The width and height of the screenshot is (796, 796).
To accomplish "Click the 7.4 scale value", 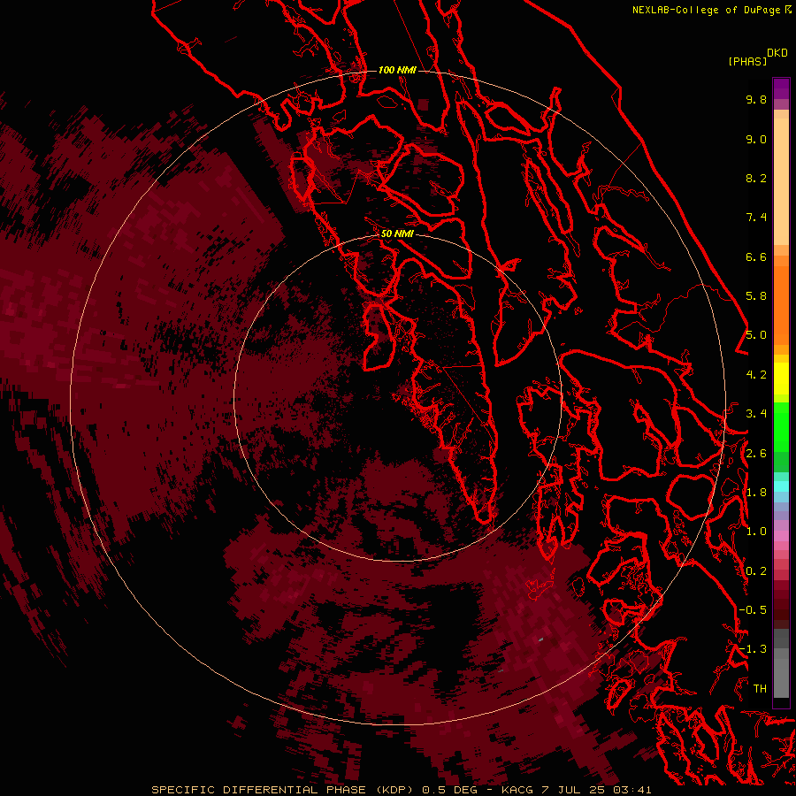I will (x=756, y=218).
